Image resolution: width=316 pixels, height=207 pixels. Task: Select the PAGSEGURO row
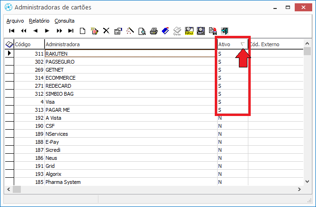[154, 62]
